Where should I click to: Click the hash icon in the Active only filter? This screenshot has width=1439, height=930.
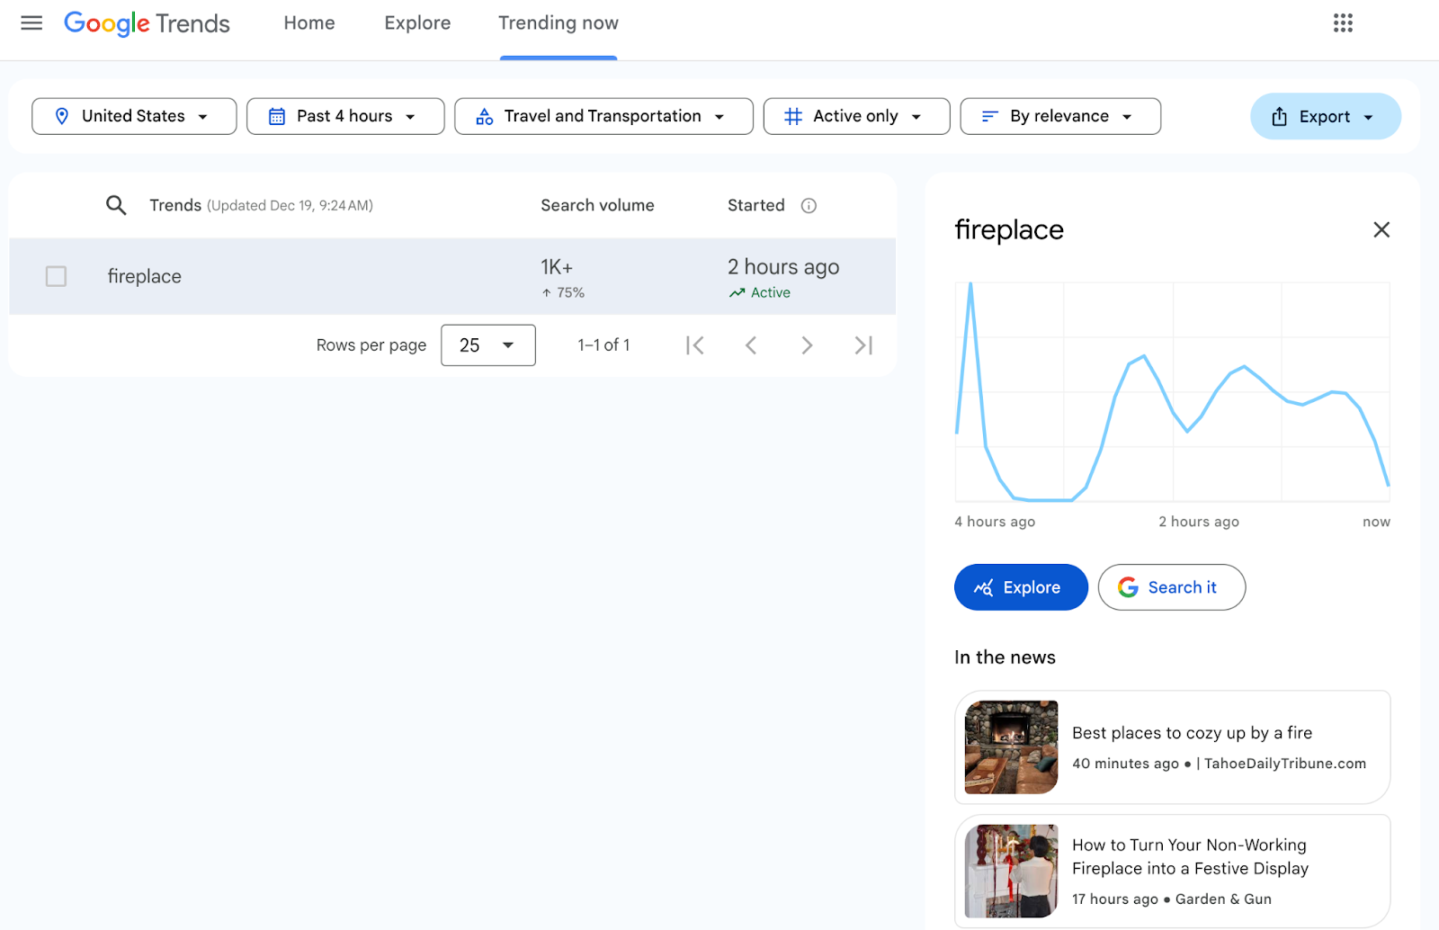793,116
